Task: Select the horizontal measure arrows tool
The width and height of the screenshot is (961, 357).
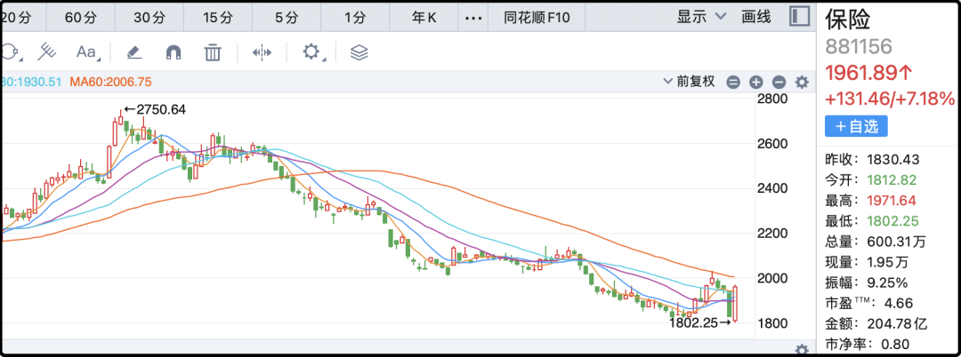Action: [262, 52]
